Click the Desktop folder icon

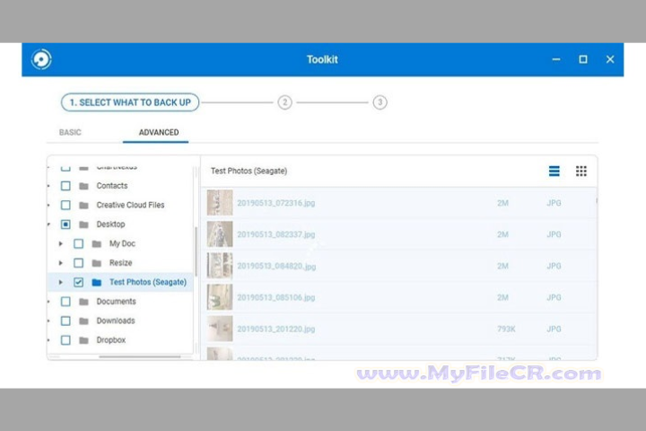[x=83, y=224]
